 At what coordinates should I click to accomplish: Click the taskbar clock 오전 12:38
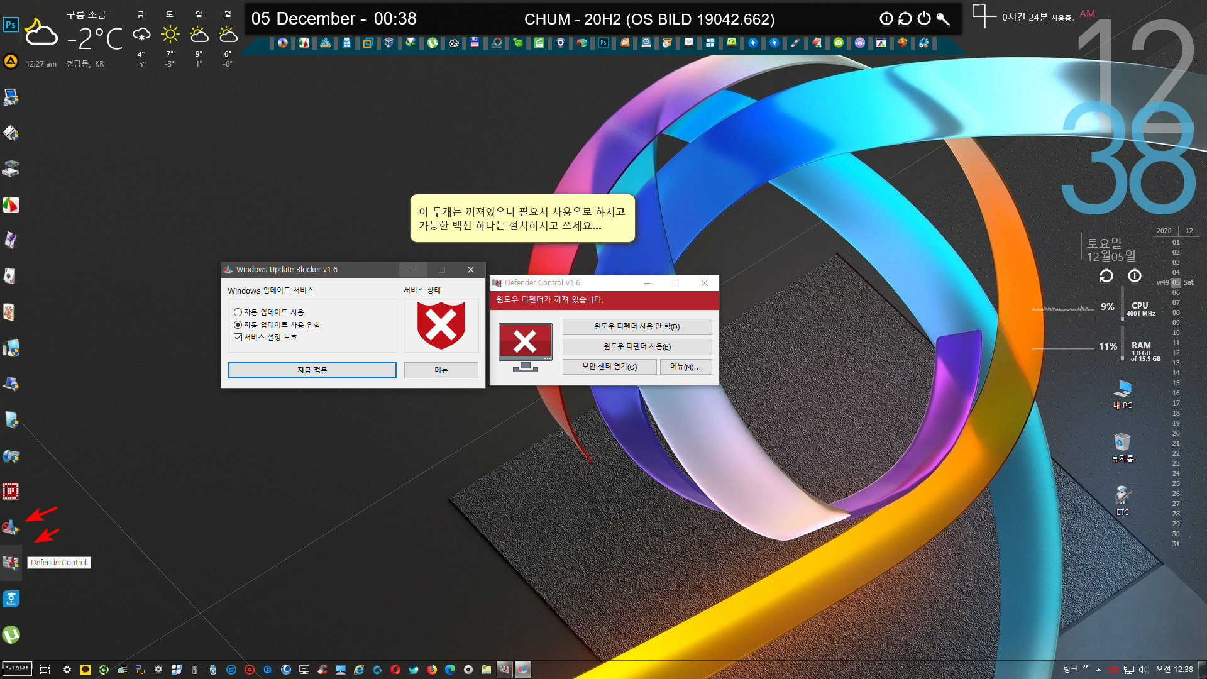pyautogui.click(x=1174, y=670)
